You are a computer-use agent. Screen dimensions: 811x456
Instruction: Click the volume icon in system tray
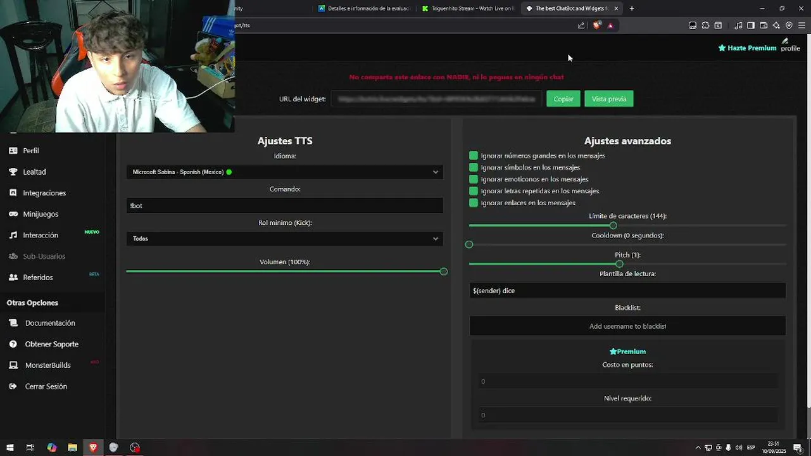pyautogui.click(x=739, y=448)
